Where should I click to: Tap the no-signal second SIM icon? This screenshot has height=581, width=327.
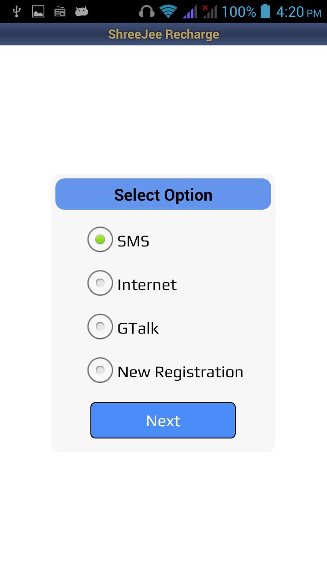coord(209,11)
